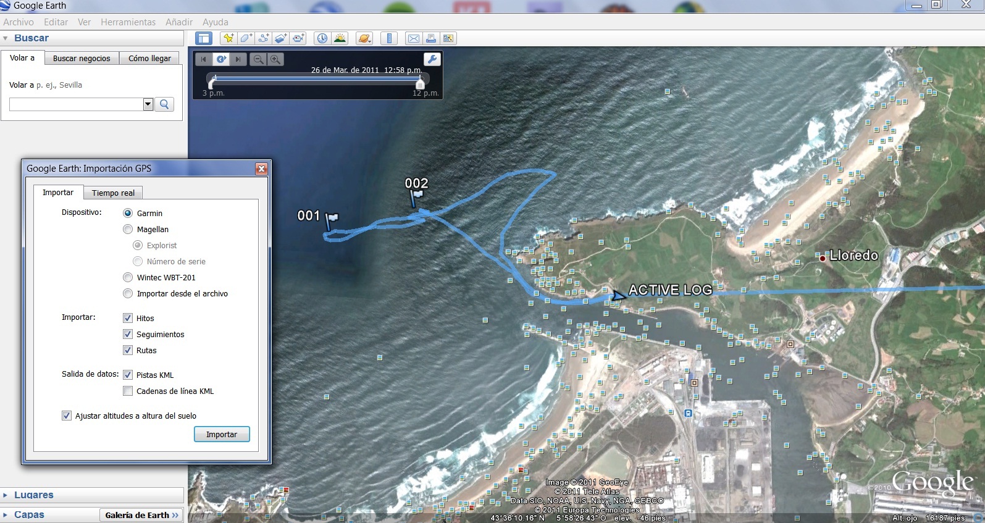Screen dimensions: 985x523
Task: Switch to Buscar negocios tab
Action: tap(82, 58)
